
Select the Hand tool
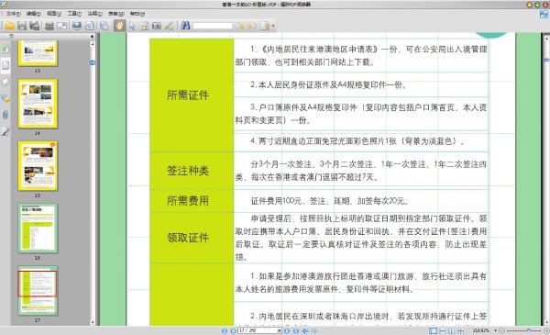[119, 26]
